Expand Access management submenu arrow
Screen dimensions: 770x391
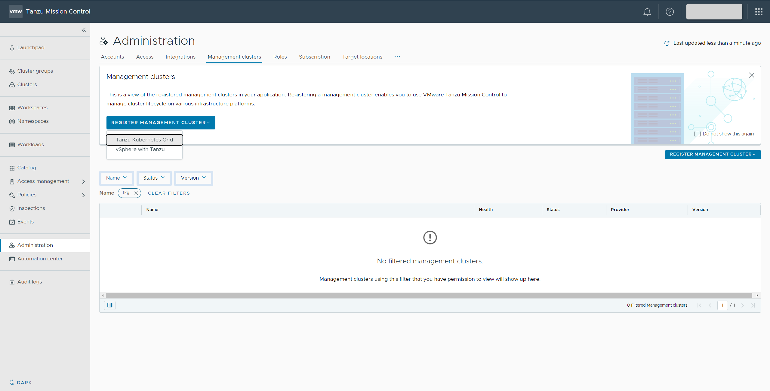coord(83,181)
